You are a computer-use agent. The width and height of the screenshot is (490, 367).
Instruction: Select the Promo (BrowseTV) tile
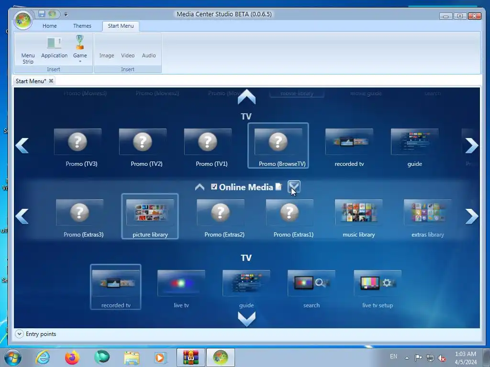coord(278,146)
